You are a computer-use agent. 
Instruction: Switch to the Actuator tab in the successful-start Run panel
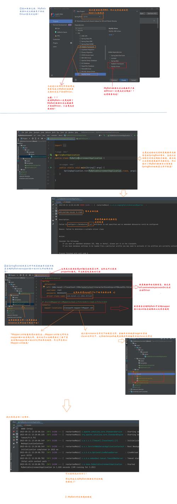coord(28,425)
